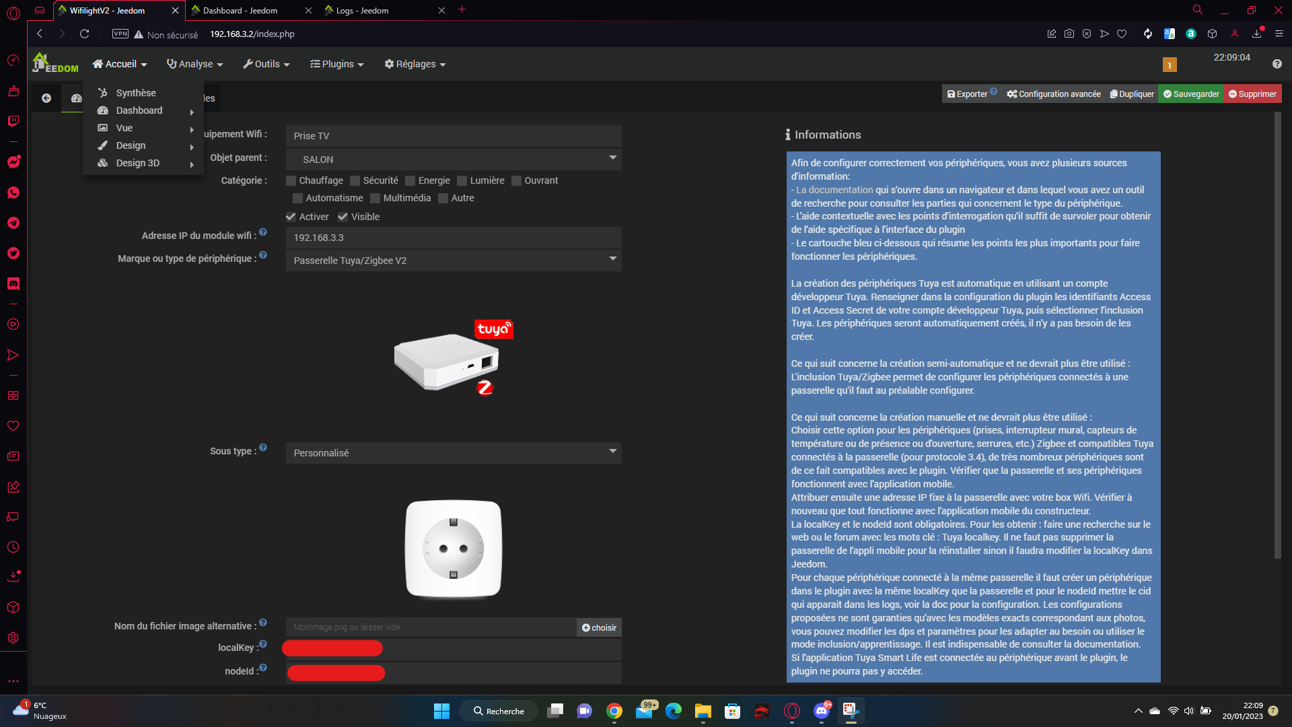Open the Plugins menu
The image size is (1292, 727).
336,64
